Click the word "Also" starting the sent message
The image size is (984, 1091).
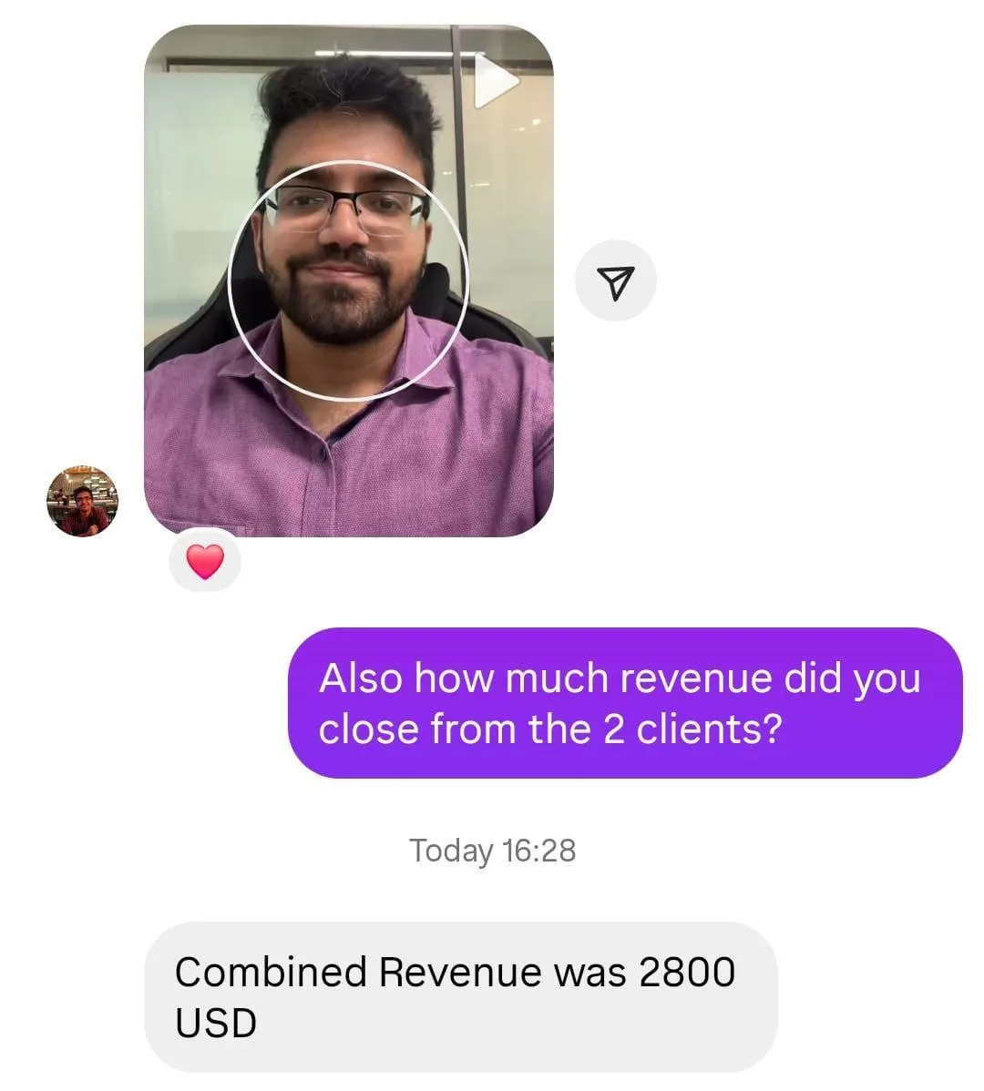pyautogui.click(x=361, y=678)
